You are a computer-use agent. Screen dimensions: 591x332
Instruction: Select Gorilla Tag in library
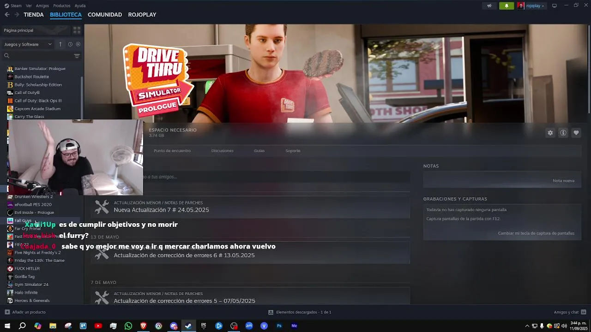point(24,277)
